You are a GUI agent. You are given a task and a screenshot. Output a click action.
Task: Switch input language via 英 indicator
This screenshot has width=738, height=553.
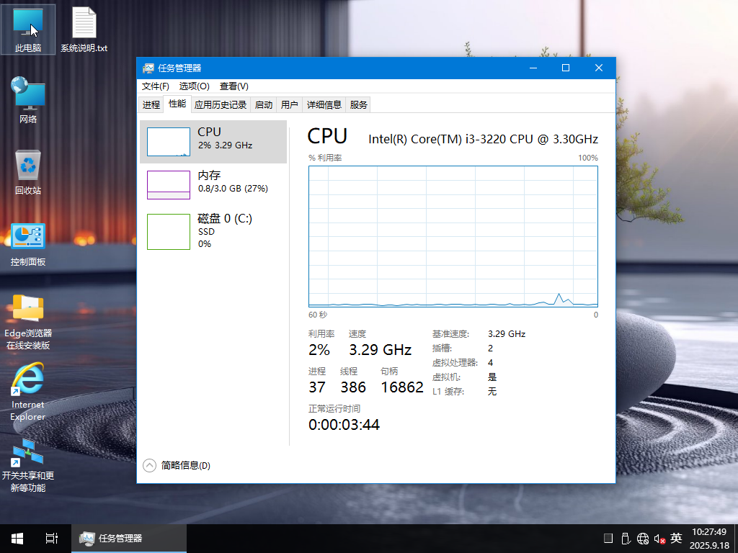pyautogui.click(x=676, y=538)
